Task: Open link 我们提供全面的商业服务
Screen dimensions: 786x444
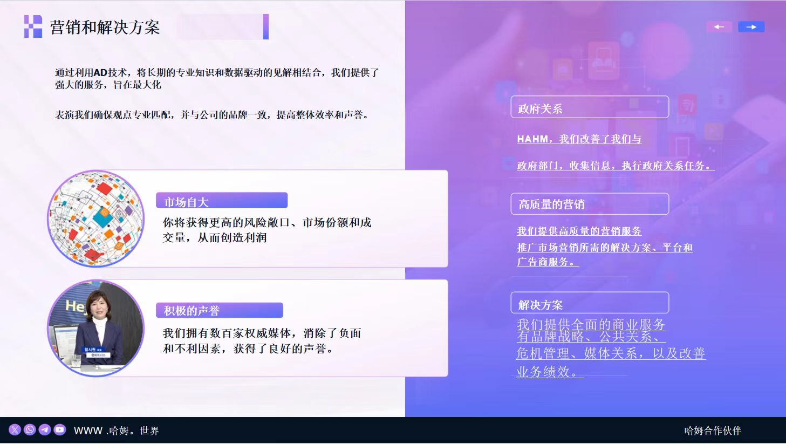Action: (591, 324)
